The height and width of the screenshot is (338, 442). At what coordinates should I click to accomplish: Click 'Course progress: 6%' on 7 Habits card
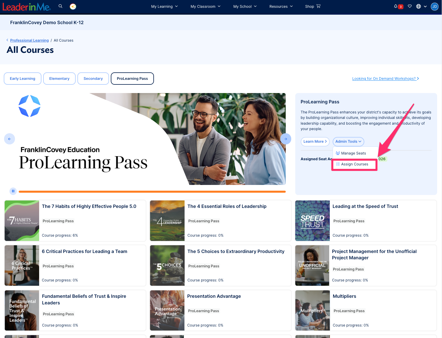(60, 235)
